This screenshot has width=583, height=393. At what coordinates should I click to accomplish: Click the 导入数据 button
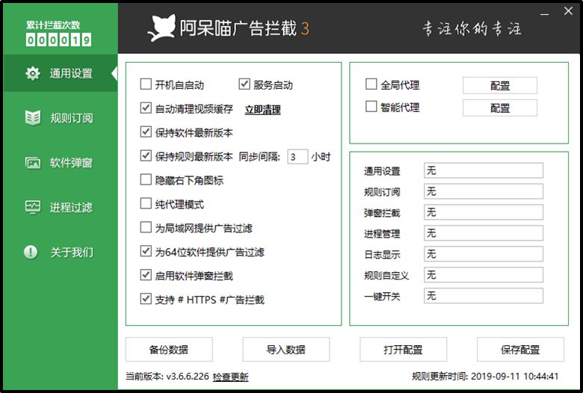[x=286, y=349]
